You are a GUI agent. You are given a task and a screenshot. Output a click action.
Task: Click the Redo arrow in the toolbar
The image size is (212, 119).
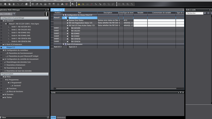22,4
